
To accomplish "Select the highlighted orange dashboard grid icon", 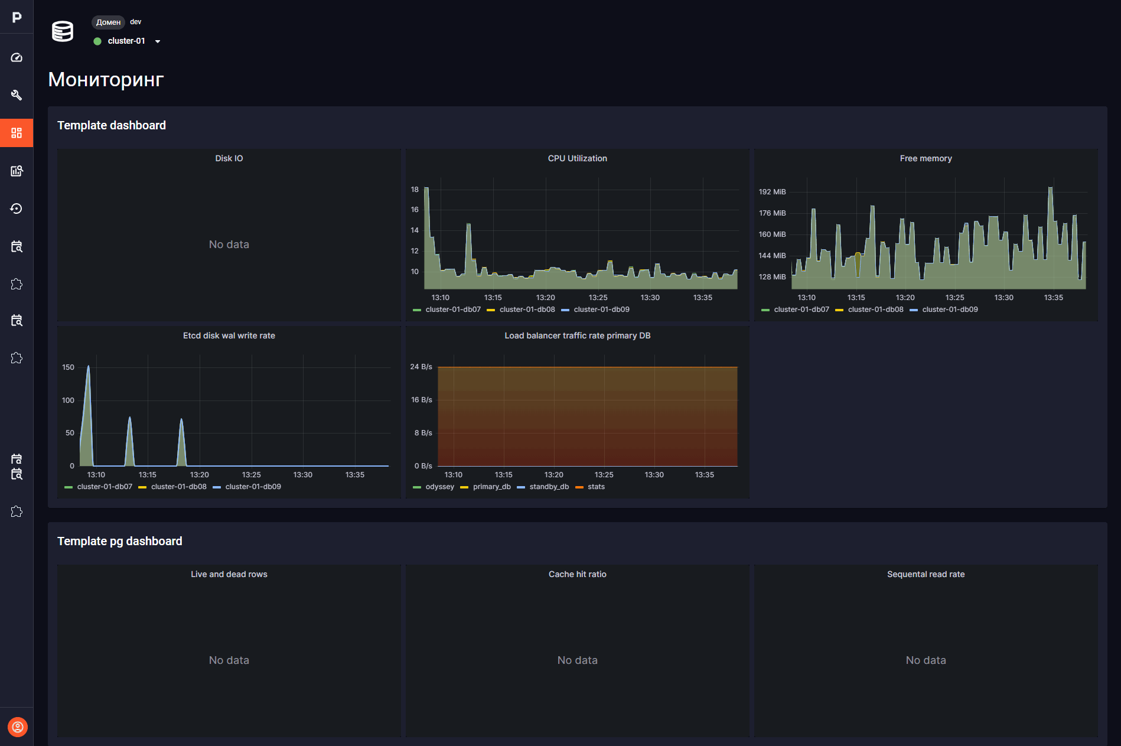I will 17,133.
